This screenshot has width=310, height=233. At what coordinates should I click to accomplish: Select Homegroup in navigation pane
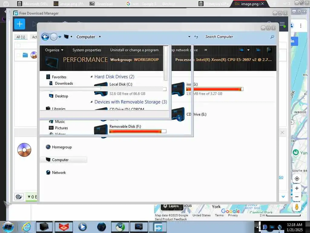[x=62, y=147]
